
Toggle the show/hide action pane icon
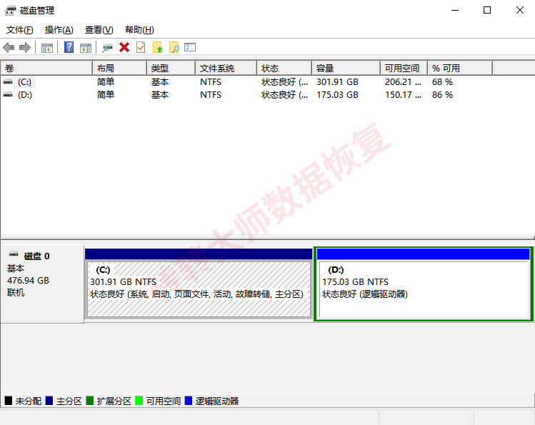(x=86, y=48)
